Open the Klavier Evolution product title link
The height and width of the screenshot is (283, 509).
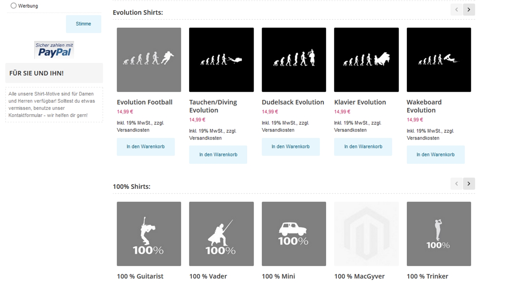click(x=360, y=102)
